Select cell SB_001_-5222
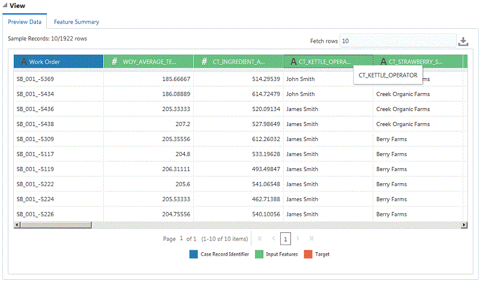 35,184
